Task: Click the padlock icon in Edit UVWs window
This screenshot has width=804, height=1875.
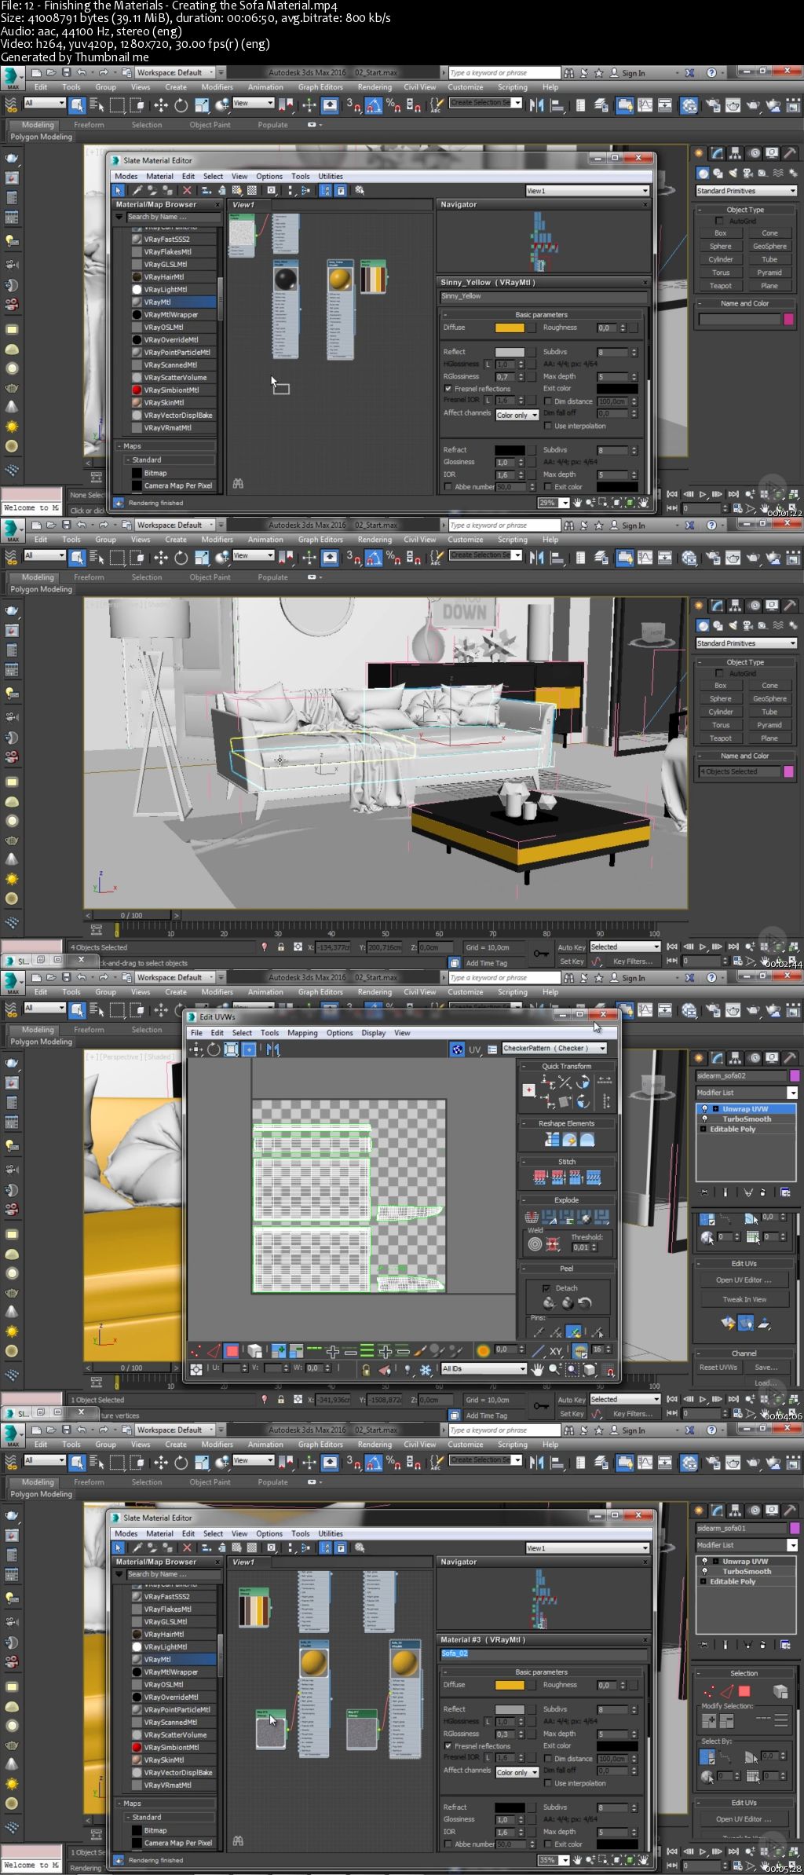Action: click(365, 1369)
